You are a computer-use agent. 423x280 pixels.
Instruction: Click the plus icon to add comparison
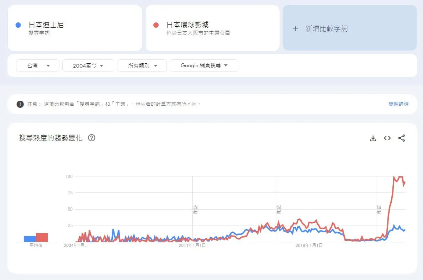click(296, 28)
